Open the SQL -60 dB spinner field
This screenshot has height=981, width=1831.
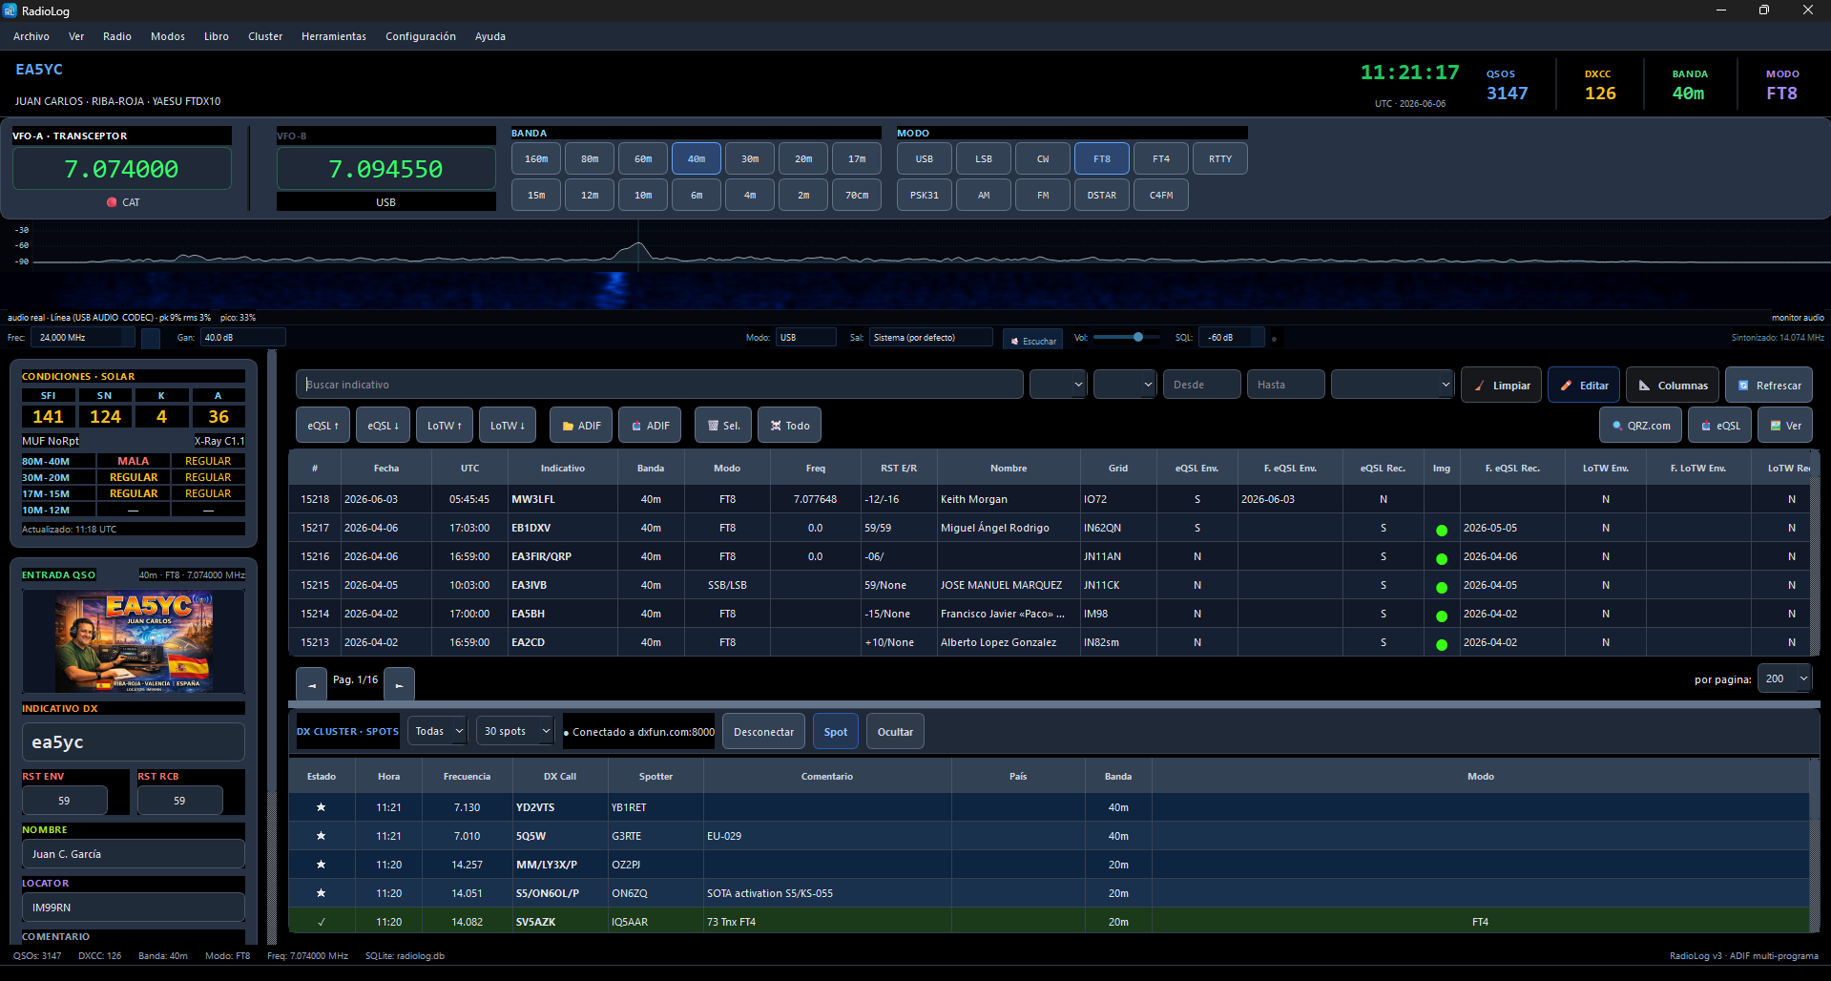[x=1232, y=337]
